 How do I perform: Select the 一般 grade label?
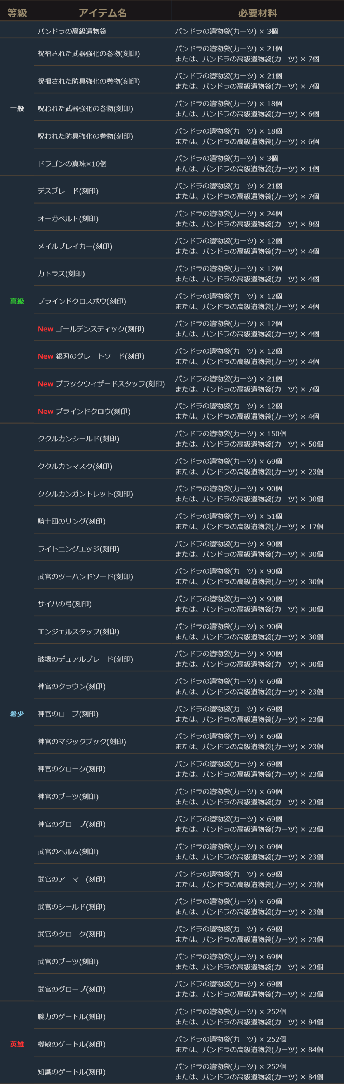[x=17, y=108]
